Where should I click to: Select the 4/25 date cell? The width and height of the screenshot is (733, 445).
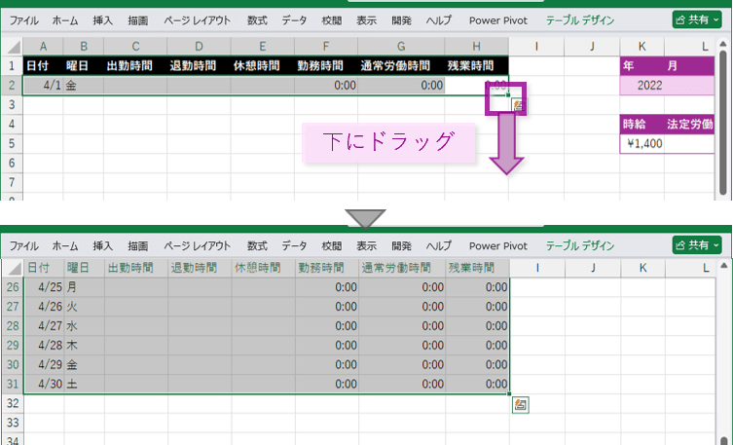point(44,287)
